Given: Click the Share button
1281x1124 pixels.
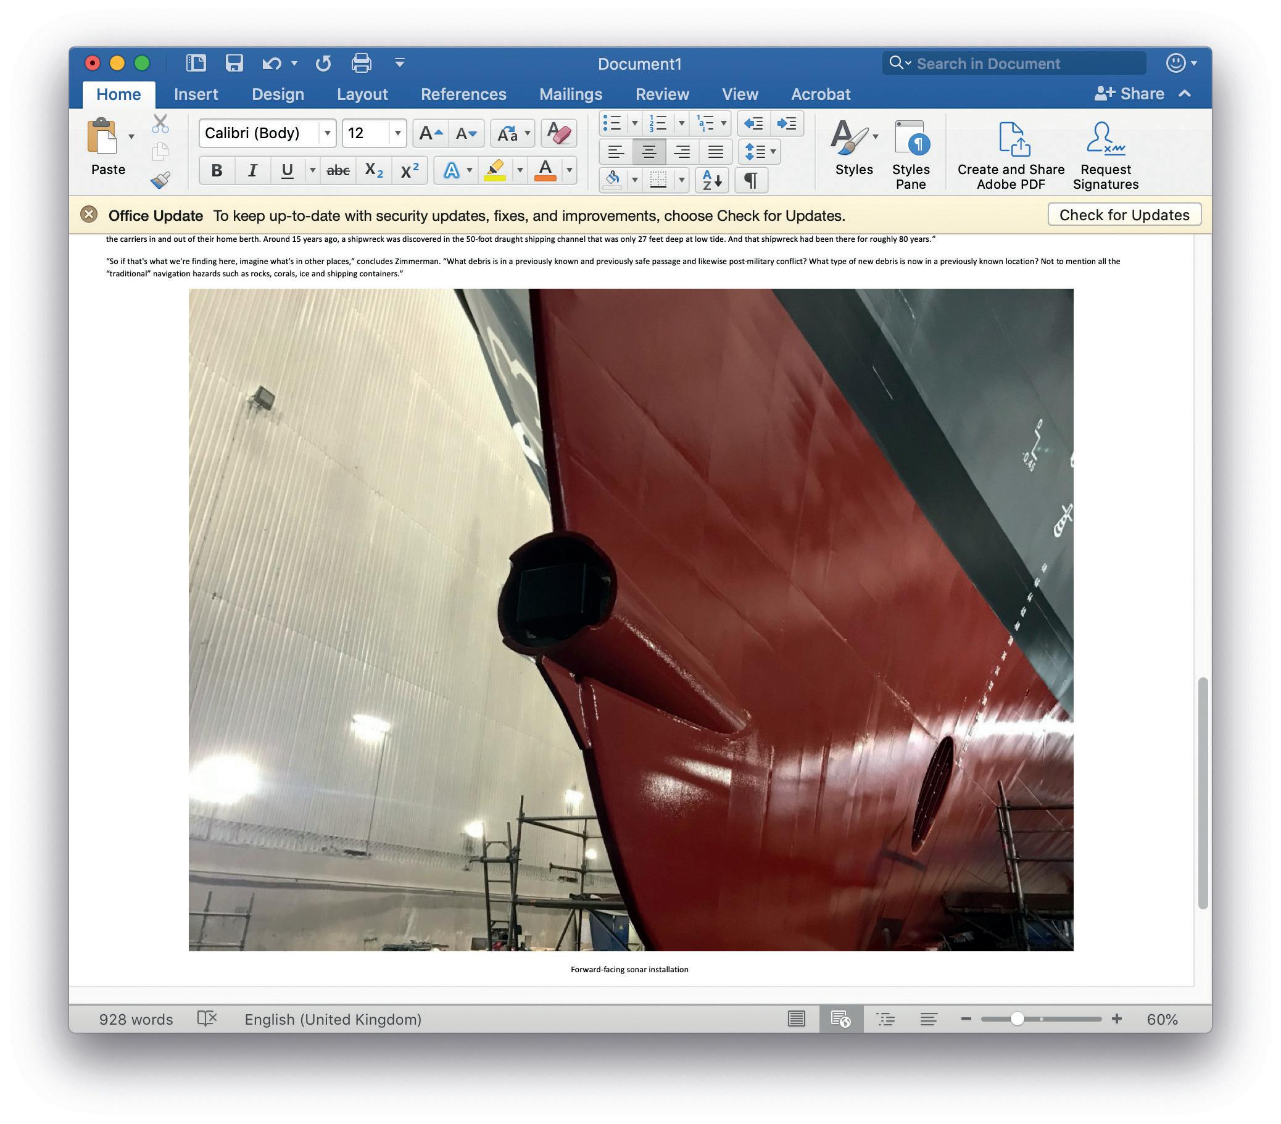Looking at the screenshot, I should pos(1129,94).
